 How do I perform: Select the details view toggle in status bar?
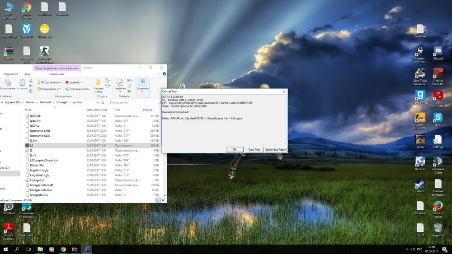pos(158,200)
